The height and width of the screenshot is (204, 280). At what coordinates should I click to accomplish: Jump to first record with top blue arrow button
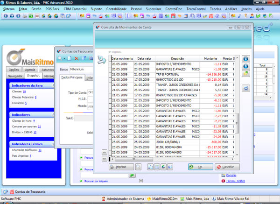click(x=246, y=59)
